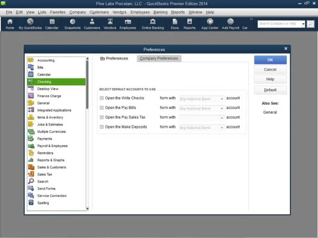Image resolution: width=318 pixels, height=238 pixels.
Task: Select Service Connection preferences icon
Action: click(x=31, y=196)
